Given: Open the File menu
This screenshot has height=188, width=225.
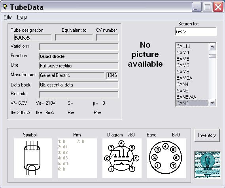Looking at the screenshot, I should point(8,17).
